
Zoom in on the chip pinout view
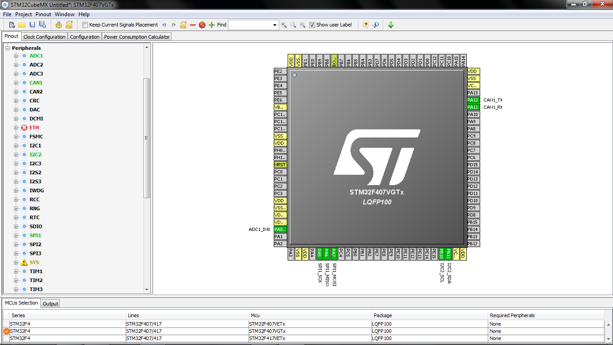click(x=284, y=25)
